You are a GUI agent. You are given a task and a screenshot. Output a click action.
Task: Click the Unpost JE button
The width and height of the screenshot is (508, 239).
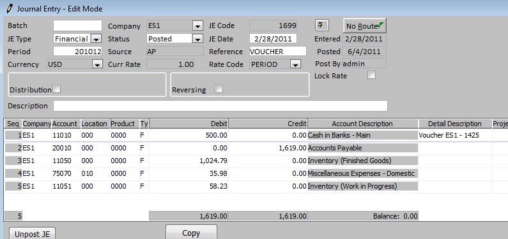coord(32,234)
